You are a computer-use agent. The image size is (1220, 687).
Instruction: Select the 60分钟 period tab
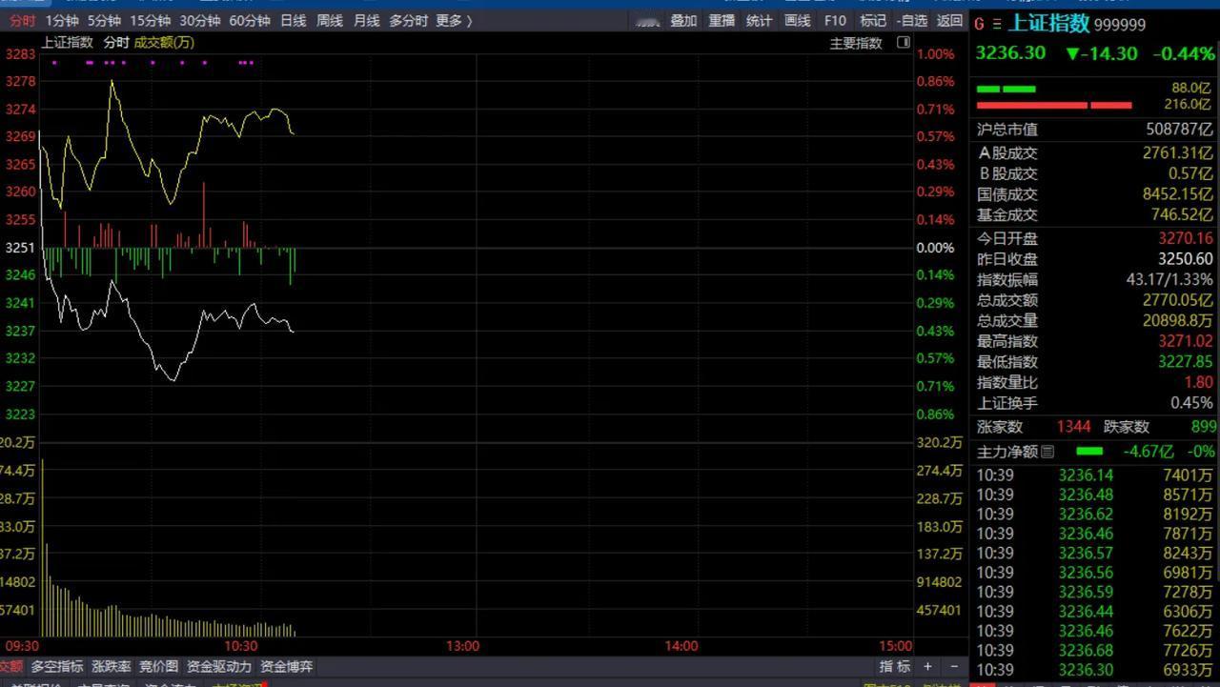point(249,20)
